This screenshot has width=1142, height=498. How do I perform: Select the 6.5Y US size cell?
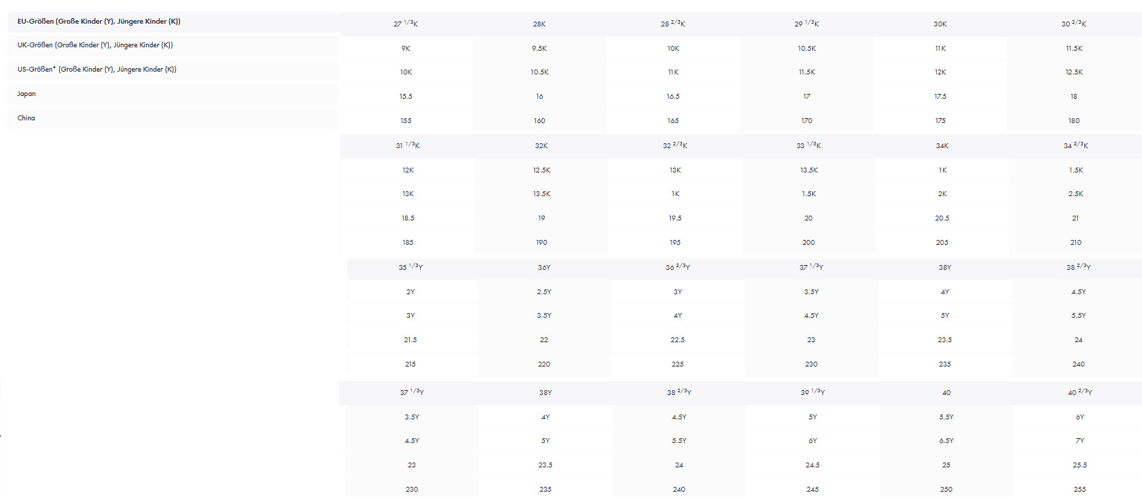click(x=946, y=441)
